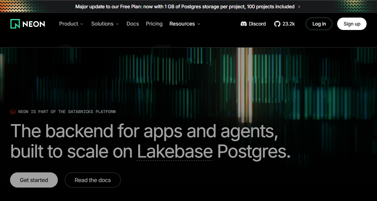Screen dimensions: 377x201
Task: Click "NEON IS PART OF THE DATABRICKS PLATFORM" text
Action: point(67,112)
